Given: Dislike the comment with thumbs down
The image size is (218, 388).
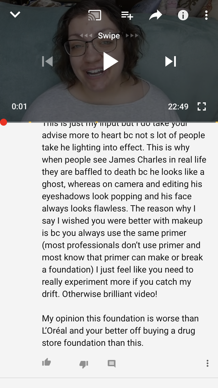Looking at the screenshot, I should click(x=84, y=364).
